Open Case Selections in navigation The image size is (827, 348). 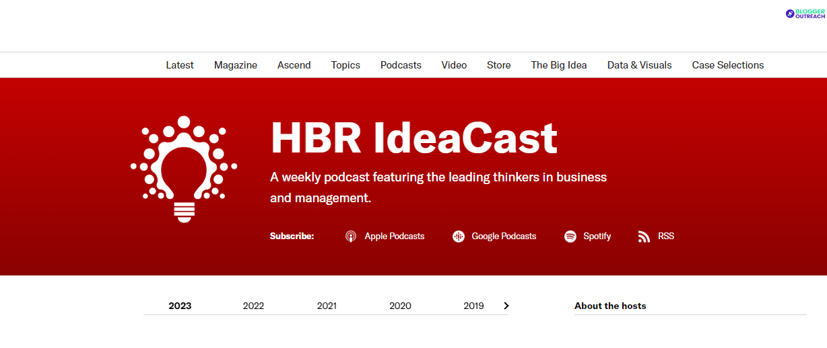[x=728, y=65]
